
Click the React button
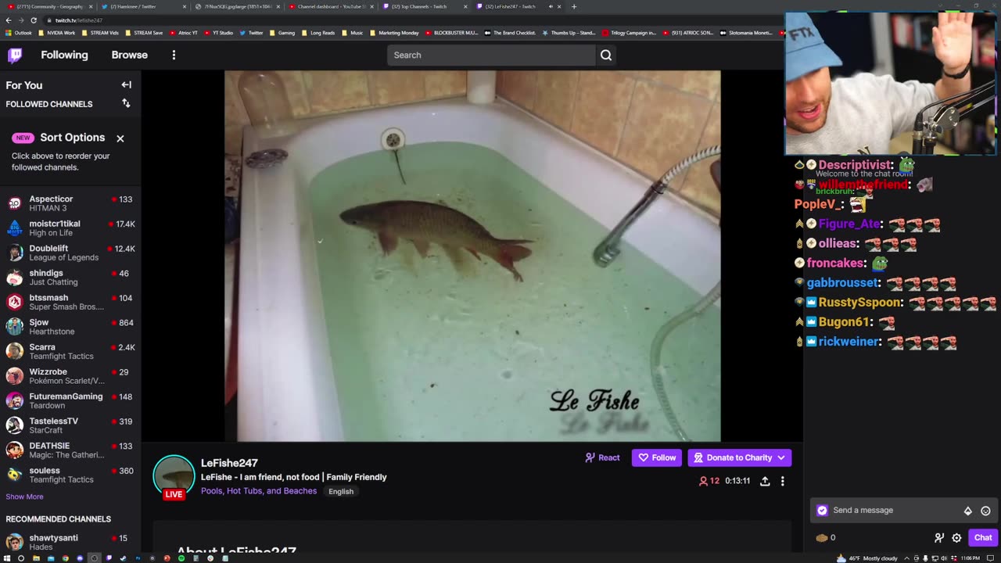click(602, 457)
